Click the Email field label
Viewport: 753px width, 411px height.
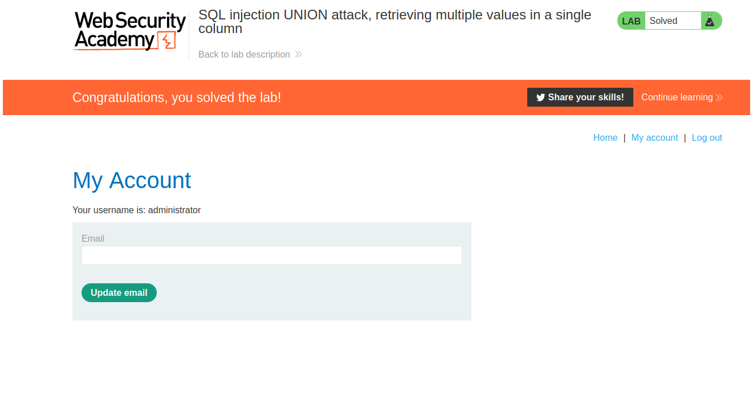(93, 239)
